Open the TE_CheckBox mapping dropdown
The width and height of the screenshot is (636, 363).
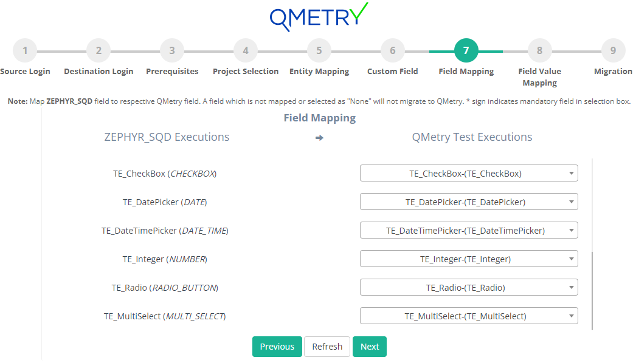(x=469, y=174)
